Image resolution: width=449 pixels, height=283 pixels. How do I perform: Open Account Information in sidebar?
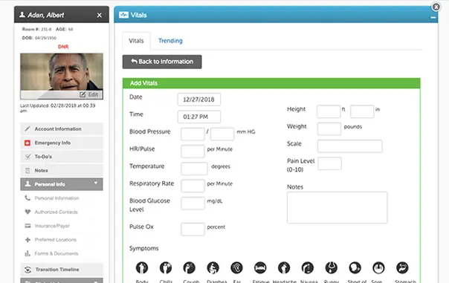(x=62, y=129)
